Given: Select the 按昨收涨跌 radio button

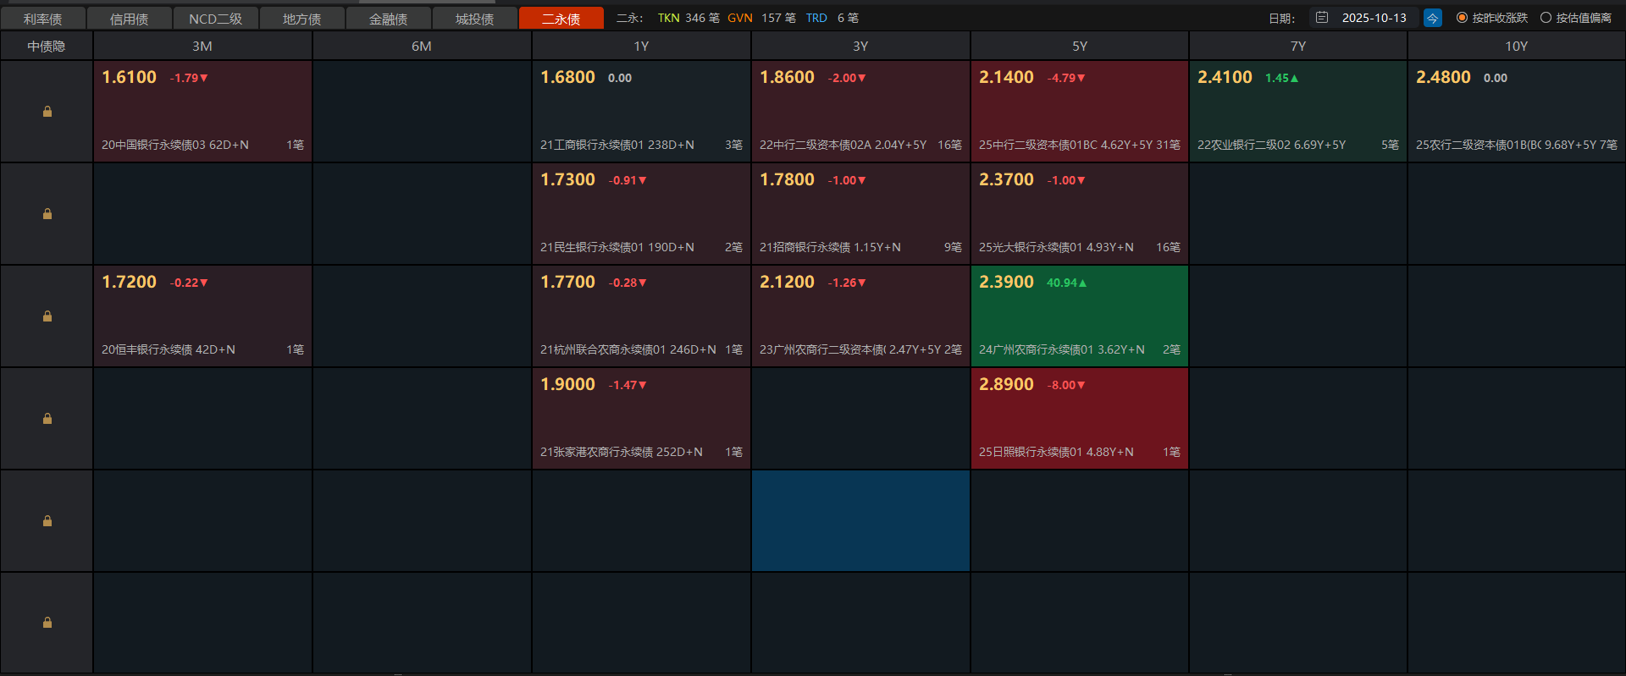Looking at the screenshot, I should pos(1462,18).
